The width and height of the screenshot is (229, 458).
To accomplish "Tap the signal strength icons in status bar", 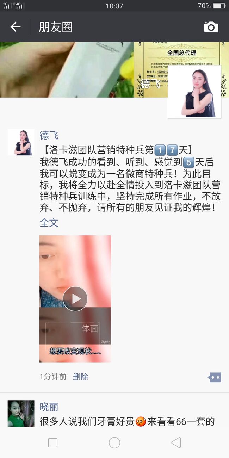I will (x=14, y=6).
